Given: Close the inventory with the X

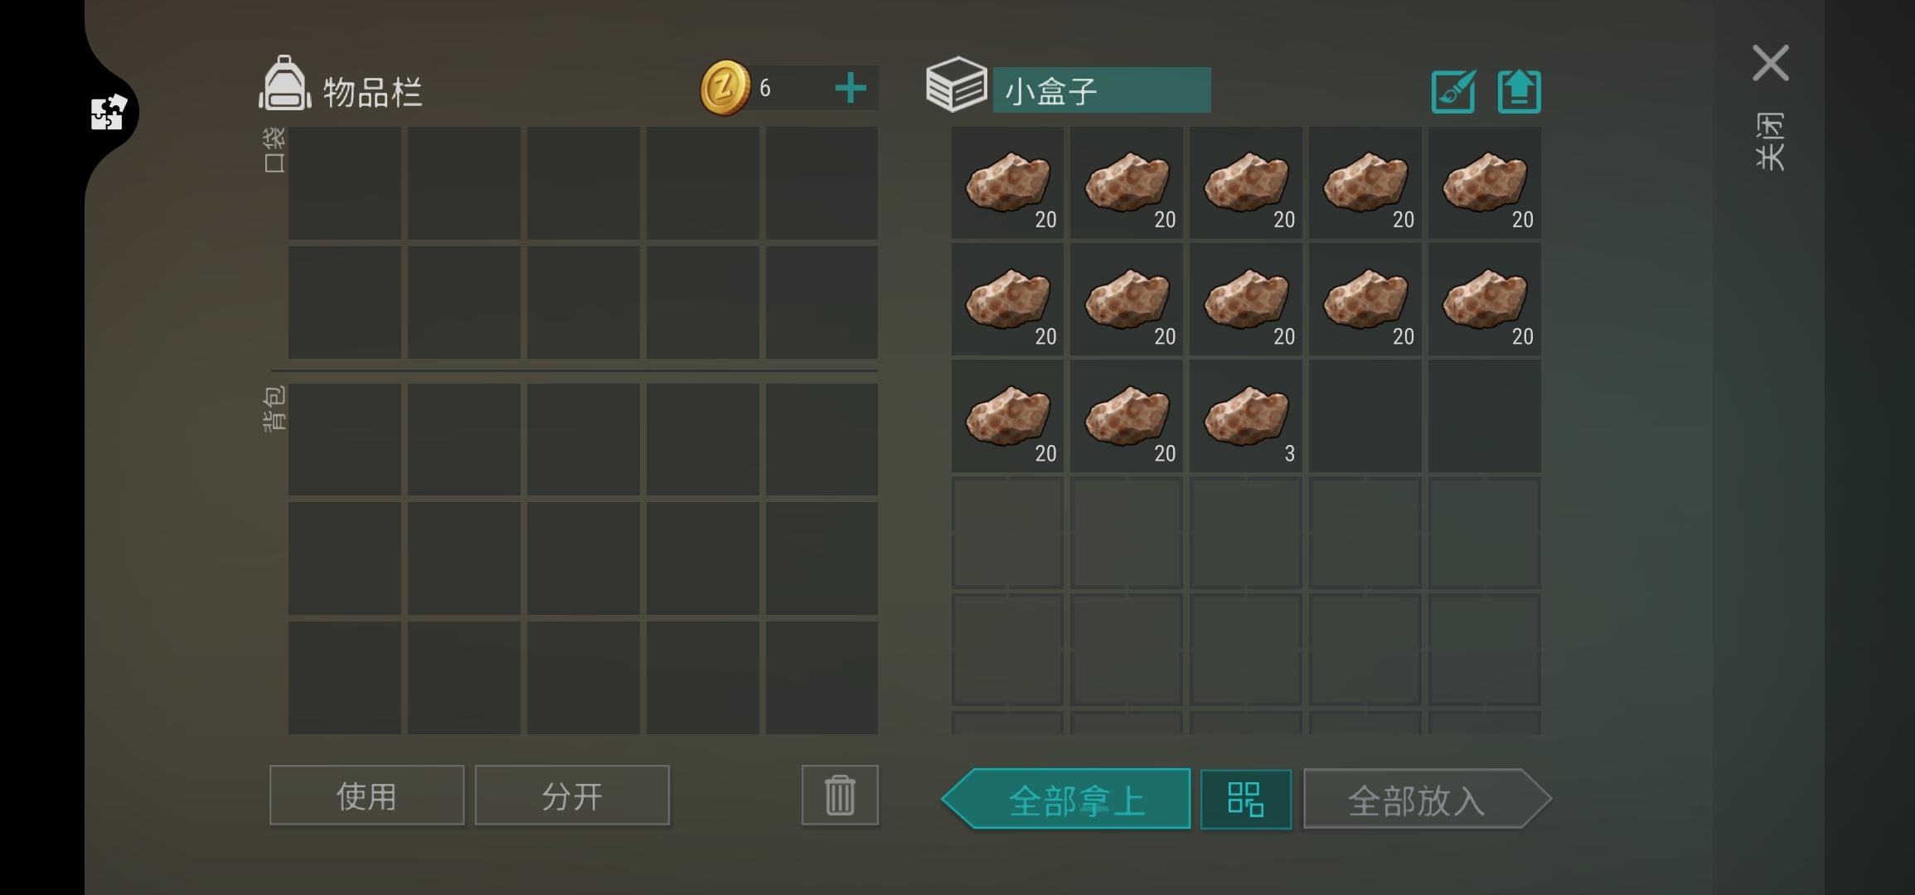Looking at the screenshot, I should 1771,63.
